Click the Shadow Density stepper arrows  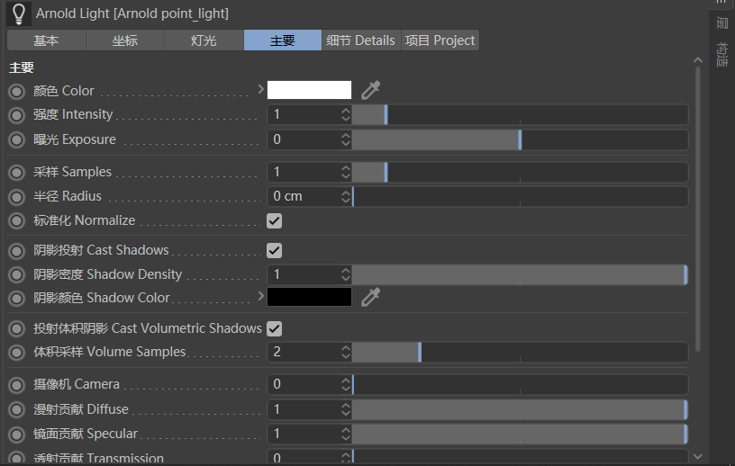coord(346,274)
